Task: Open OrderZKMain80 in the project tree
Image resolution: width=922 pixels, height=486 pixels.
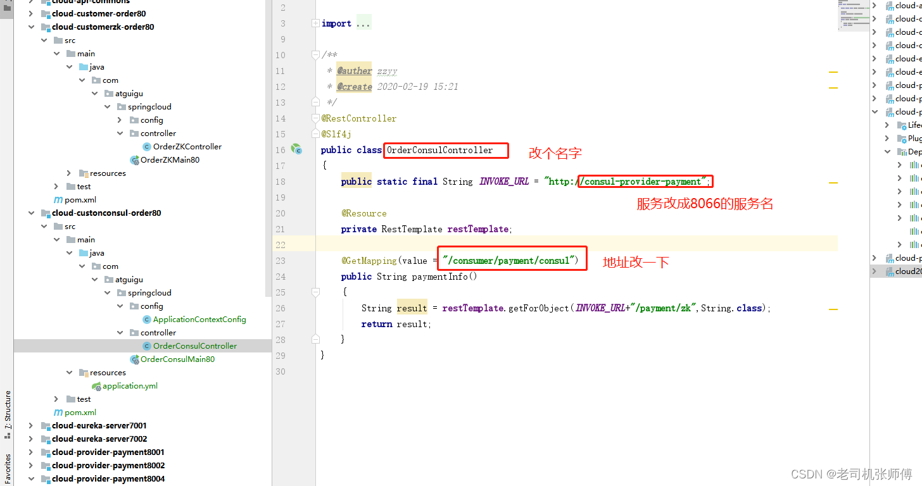Action: point(170,160)
